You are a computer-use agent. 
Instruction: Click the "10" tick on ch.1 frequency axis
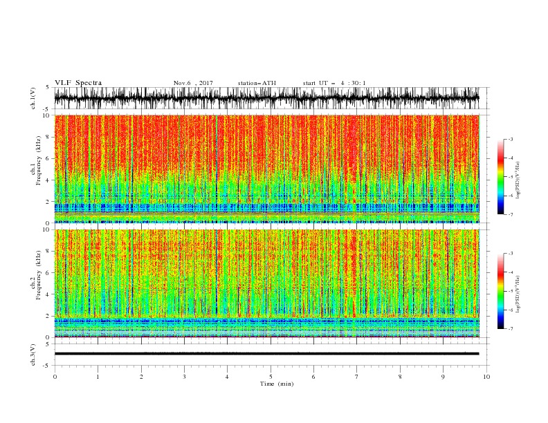coord(48,115)
